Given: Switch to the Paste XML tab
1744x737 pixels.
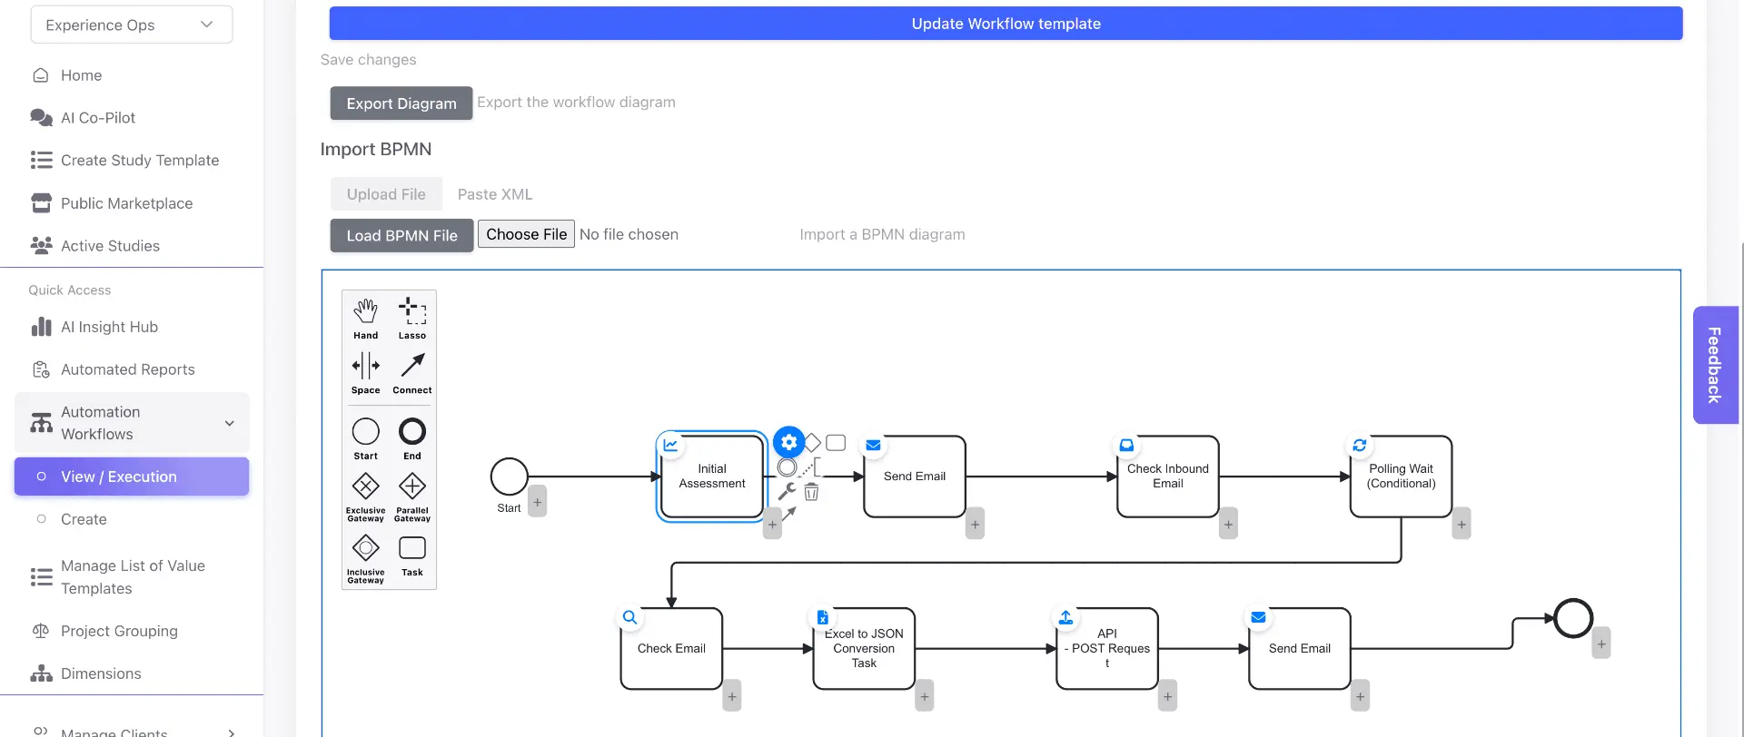Looking at the screenshot, I should [495, 194].
